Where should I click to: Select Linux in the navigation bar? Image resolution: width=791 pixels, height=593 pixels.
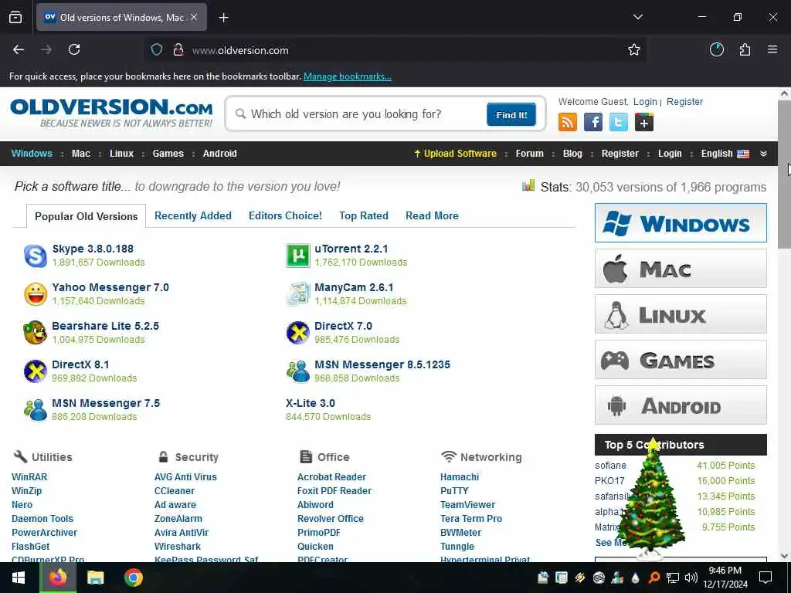(121, 154)
